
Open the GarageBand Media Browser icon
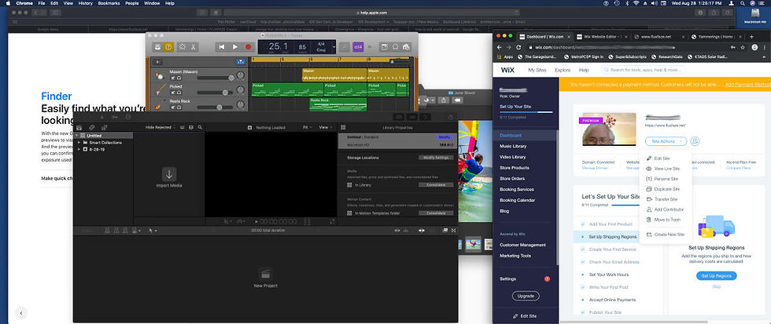406,47
